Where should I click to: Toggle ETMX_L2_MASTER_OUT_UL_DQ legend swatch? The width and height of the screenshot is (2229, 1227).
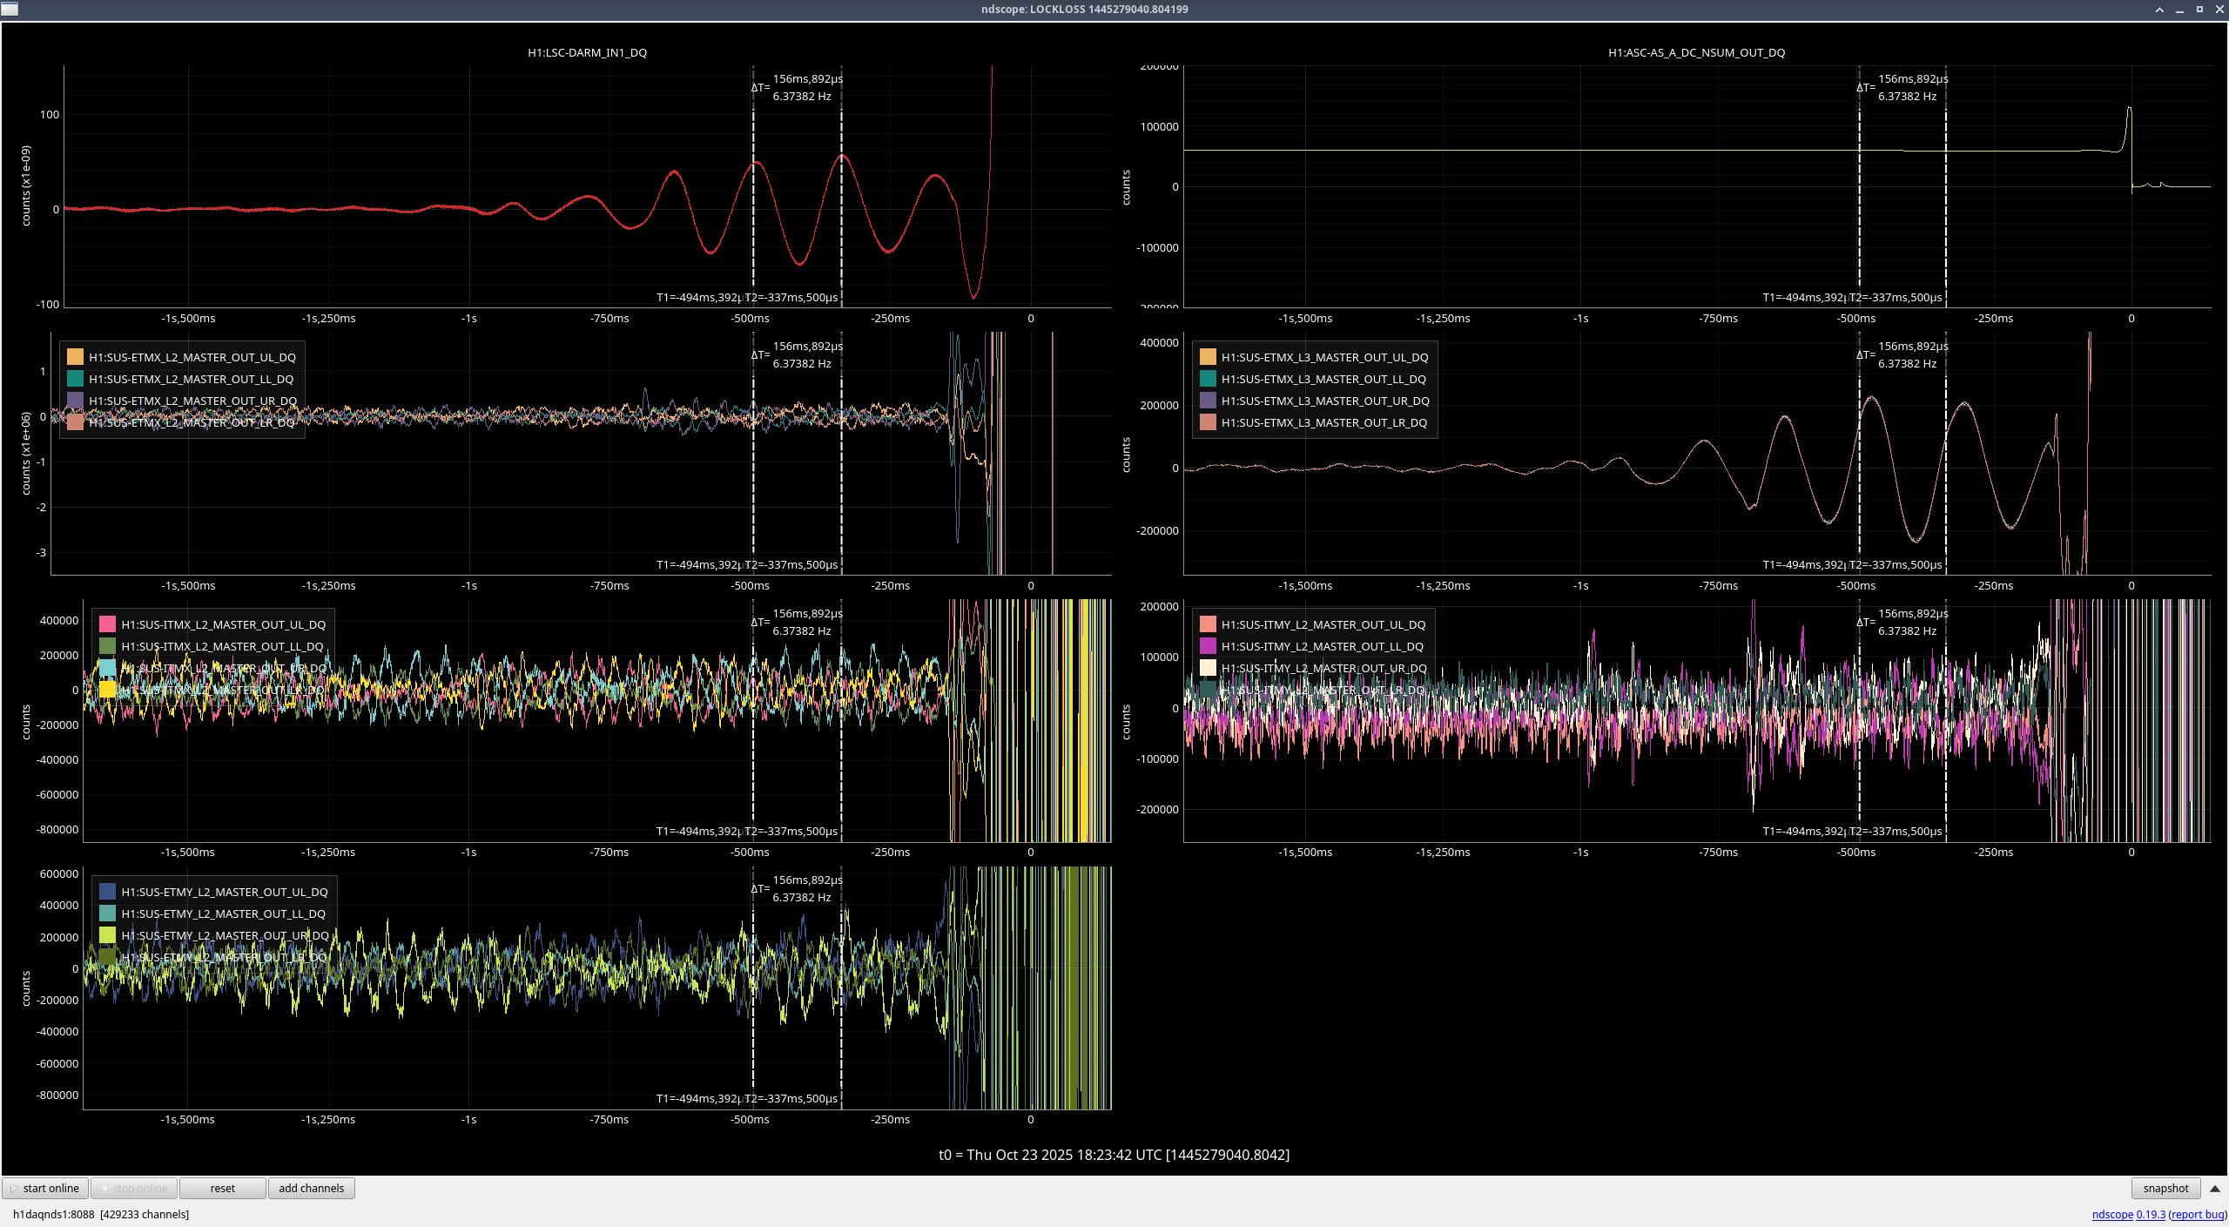point(75,357)
